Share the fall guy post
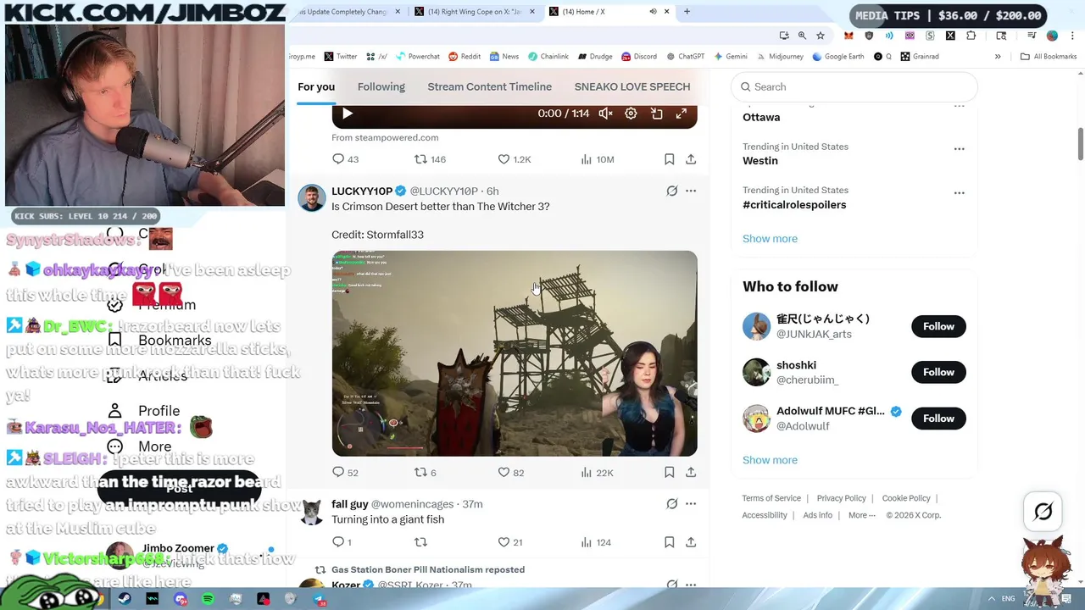The image size is (1085, 610). click(691, 542)
